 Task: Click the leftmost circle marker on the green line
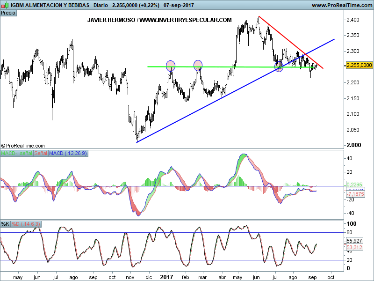coord(171,65)
